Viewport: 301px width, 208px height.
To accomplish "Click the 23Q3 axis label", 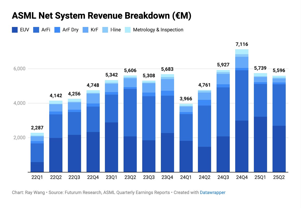I will (149, 177).
